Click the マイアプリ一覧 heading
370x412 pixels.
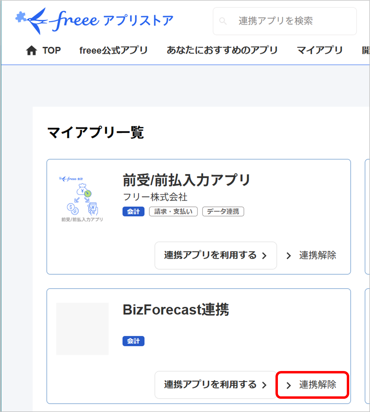[95, 132]
